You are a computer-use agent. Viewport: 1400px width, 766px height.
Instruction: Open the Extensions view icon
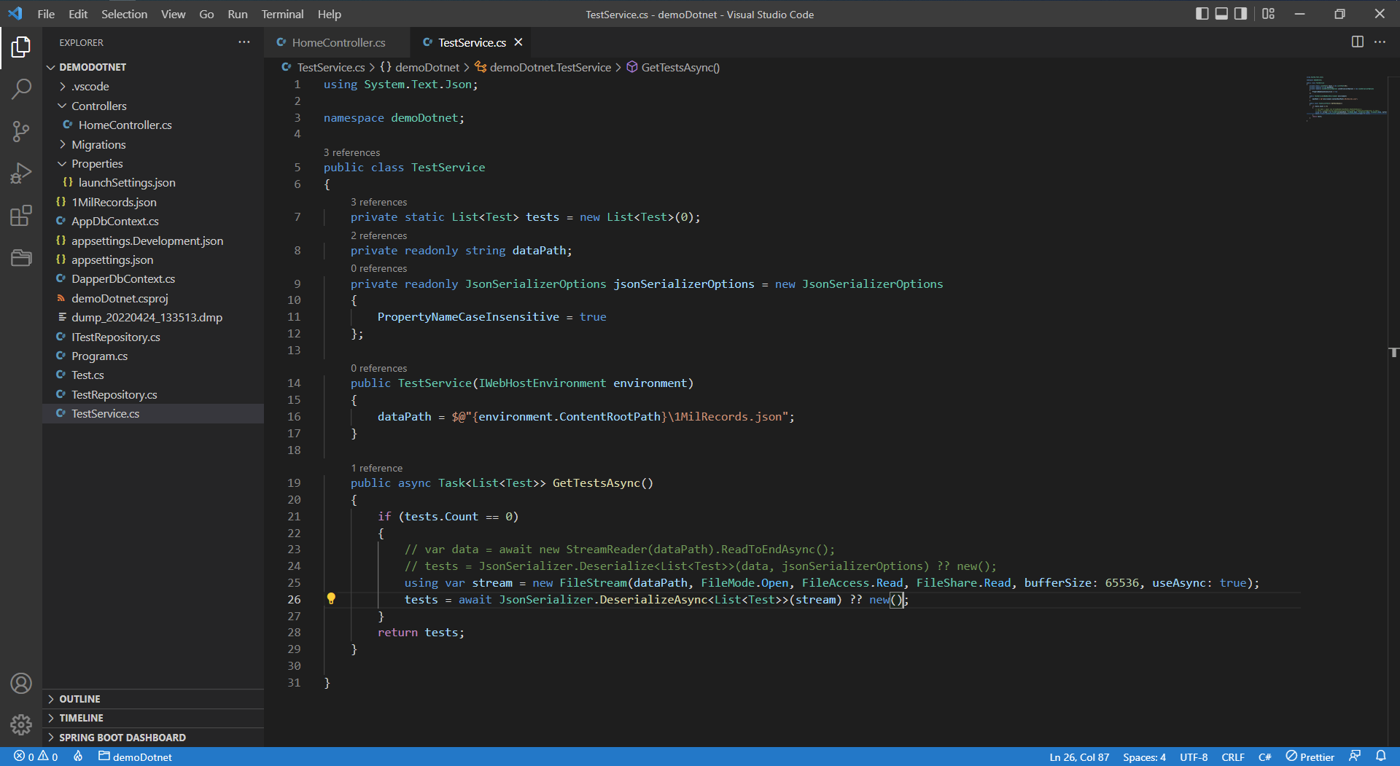21,215
